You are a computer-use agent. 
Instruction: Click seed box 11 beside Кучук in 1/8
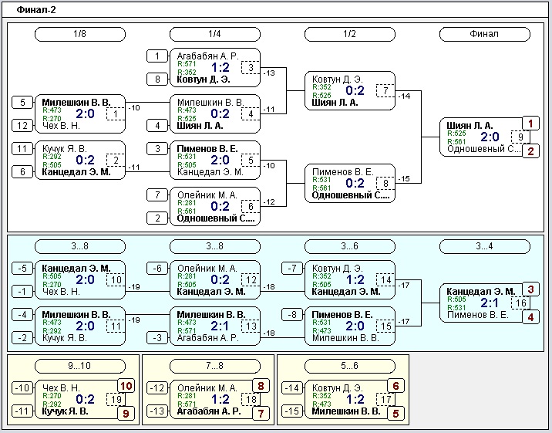[x=22, y=149]
